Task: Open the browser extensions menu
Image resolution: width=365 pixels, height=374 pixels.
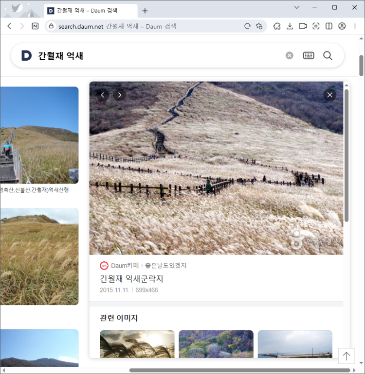Action: coord(277,26)
